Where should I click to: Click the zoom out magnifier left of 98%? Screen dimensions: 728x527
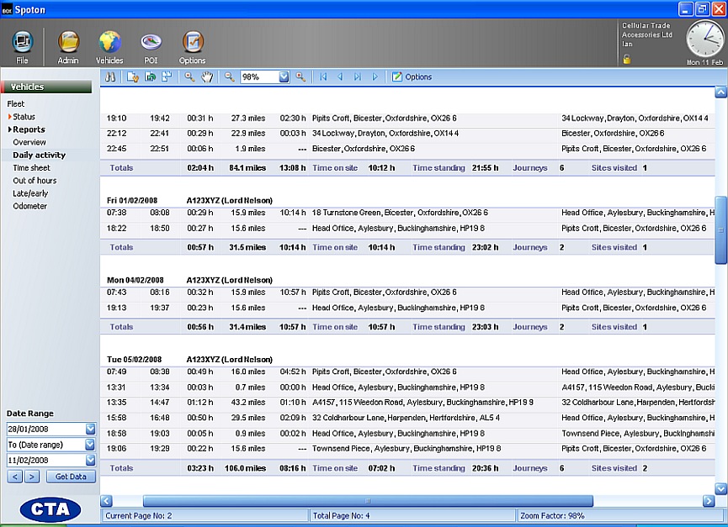(x=228, y=76)
